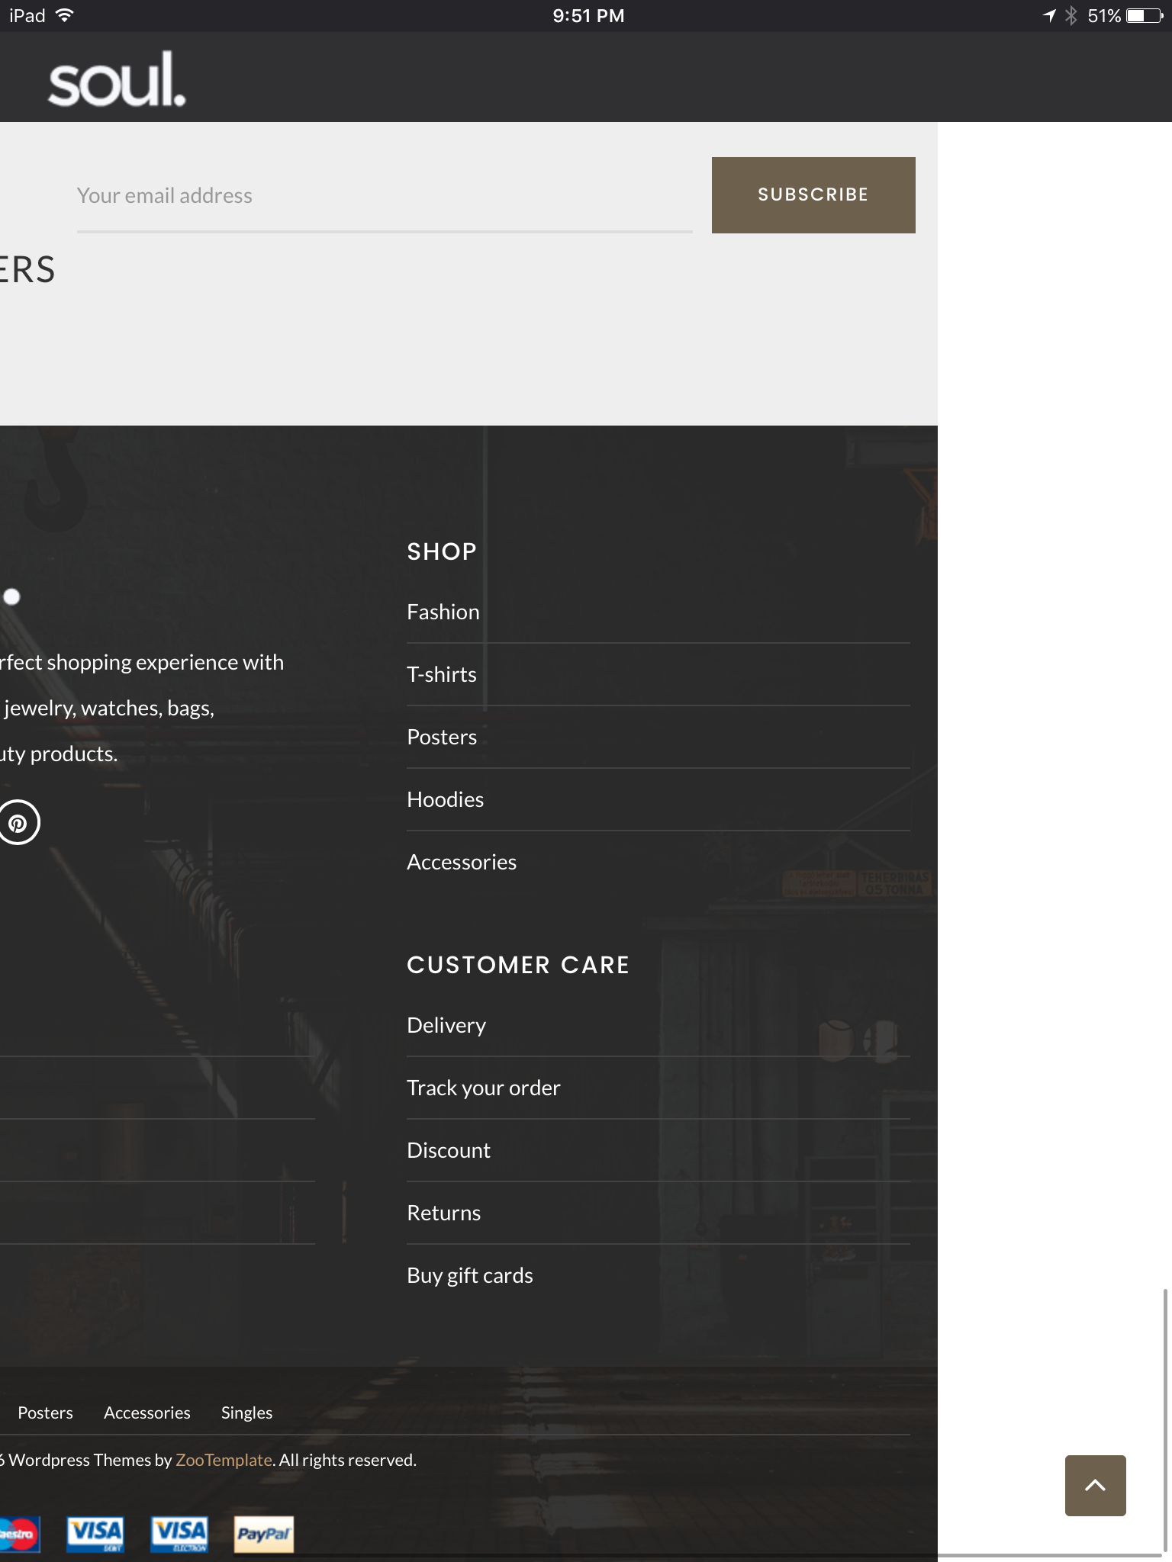Open the T-shirts shop category
This screenshot has width=1172, height=1562.
pyautogui.click(x=442, y=674)
